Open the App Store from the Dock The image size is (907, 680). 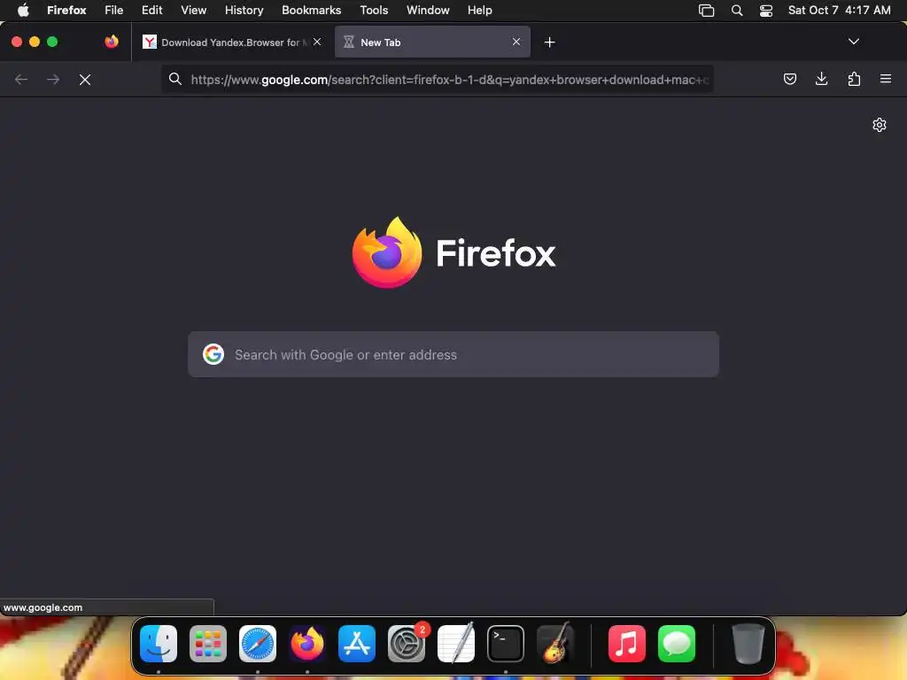click(357, 643)
